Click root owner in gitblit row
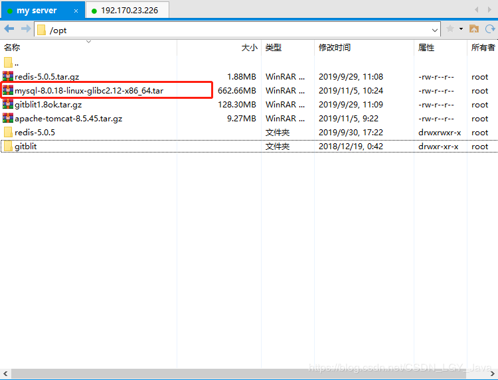Viewport: 498px width, 380px height. 479,147
